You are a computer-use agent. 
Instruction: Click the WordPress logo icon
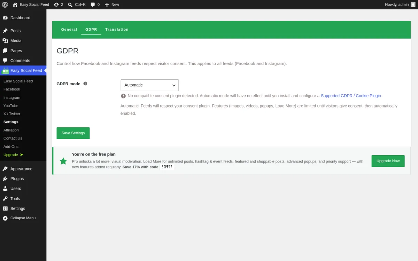coord(5,5)
